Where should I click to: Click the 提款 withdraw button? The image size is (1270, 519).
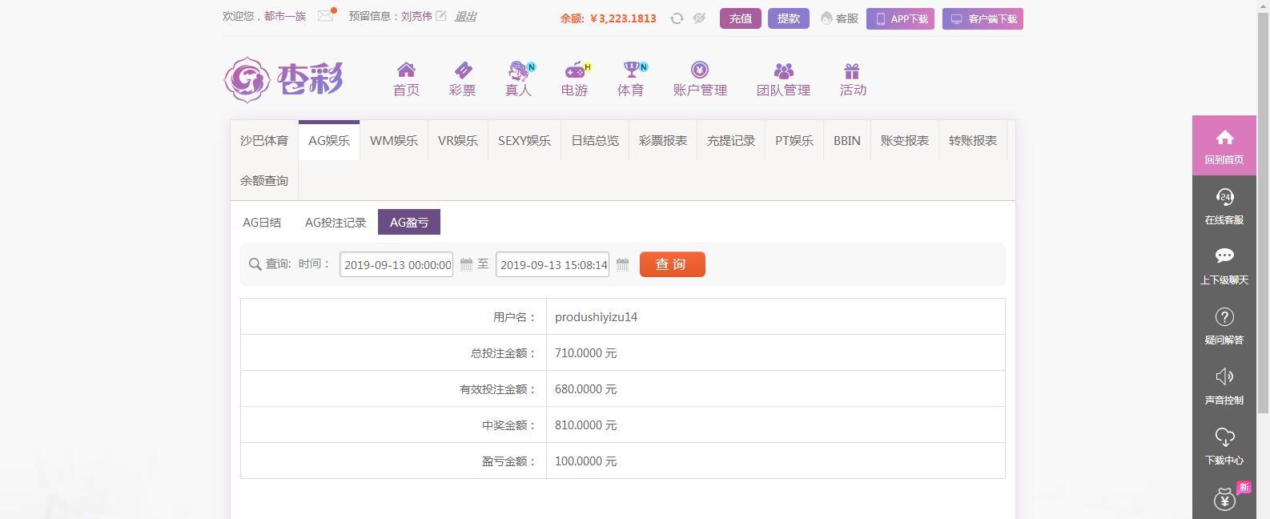tap(789, 18)
